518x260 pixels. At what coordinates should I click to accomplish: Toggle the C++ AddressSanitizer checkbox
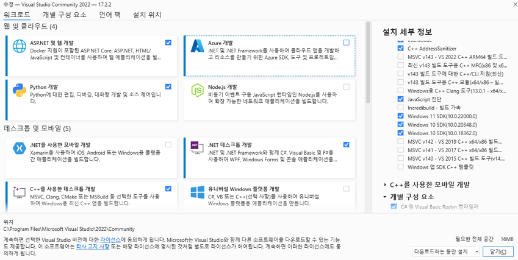tap(400, 48)
